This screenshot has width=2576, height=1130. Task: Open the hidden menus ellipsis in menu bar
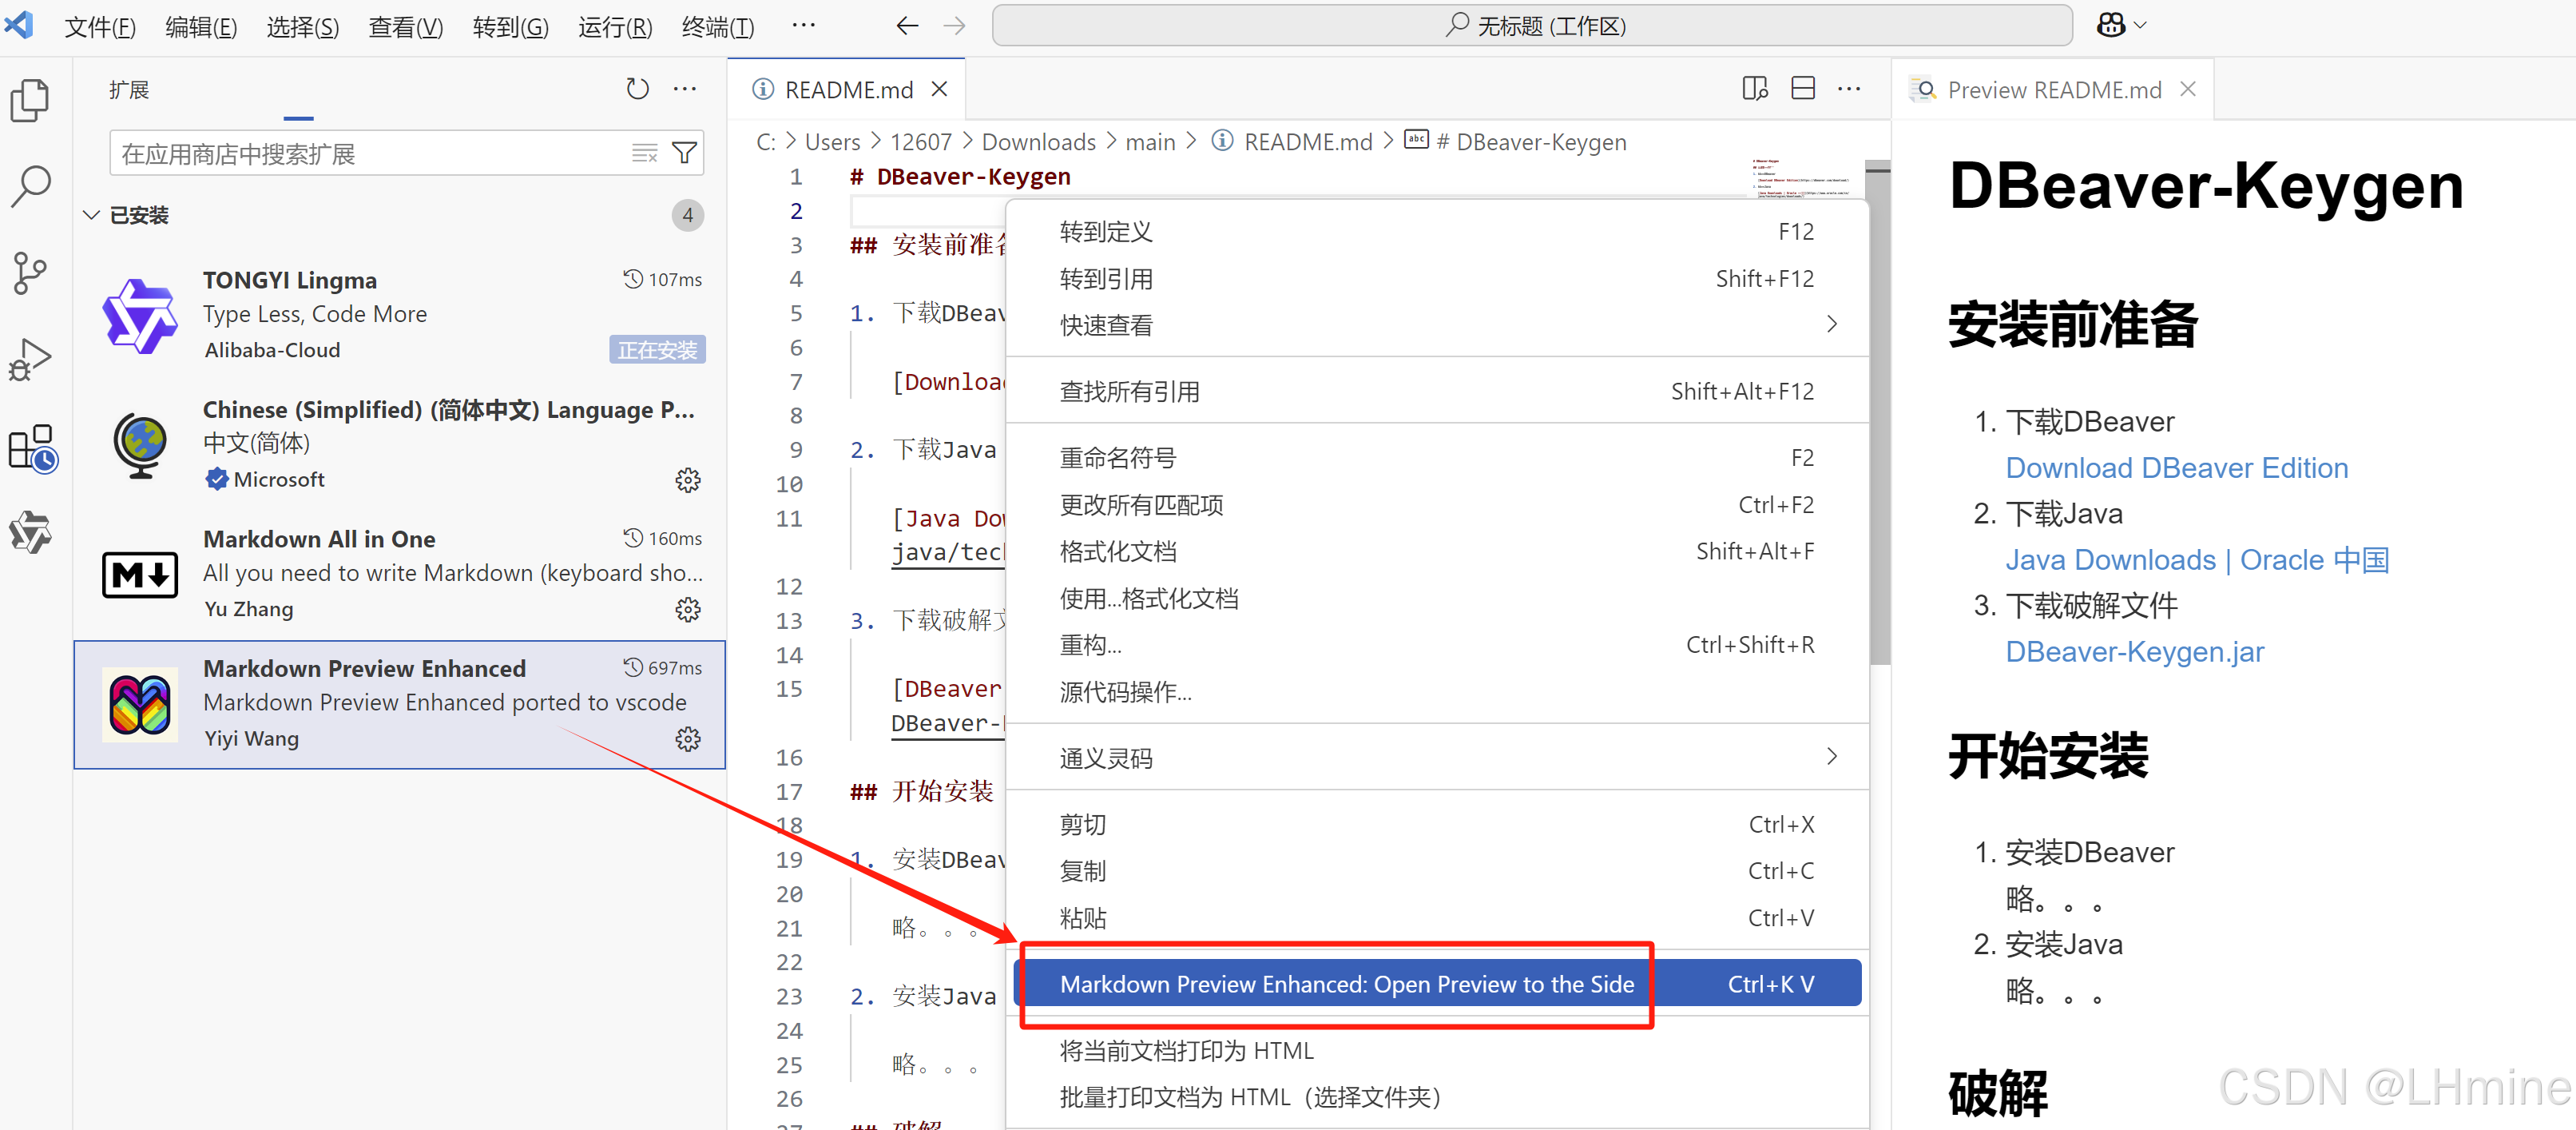pyautogui.click(x=803, y=26)
